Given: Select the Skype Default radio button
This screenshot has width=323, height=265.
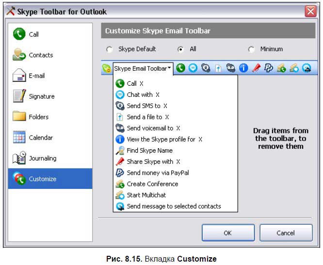Looking at the screenshot, I should tap(109, 49).
